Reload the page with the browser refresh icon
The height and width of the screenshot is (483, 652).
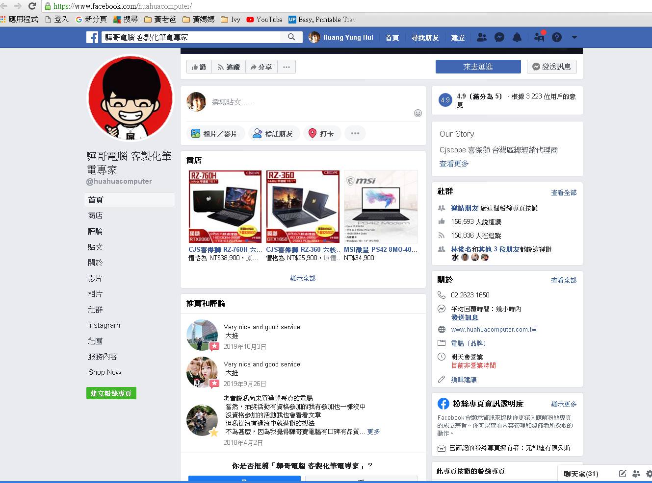point(32,6)
